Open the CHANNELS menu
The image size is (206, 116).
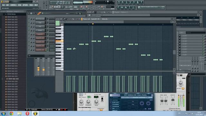(x=13, y=5)
